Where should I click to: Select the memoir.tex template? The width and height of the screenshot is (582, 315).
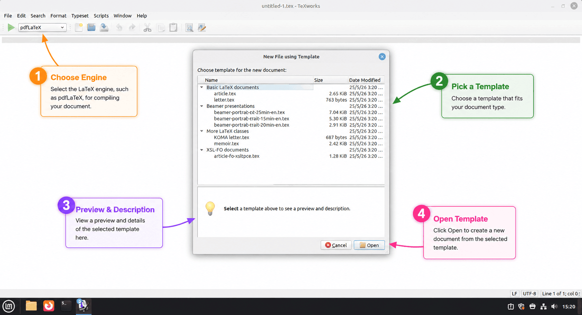[x=226, y=144]
